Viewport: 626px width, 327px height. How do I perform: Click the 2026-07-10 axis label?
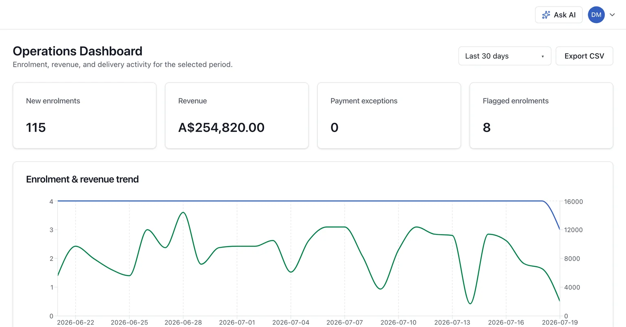(x=398, y=323)
